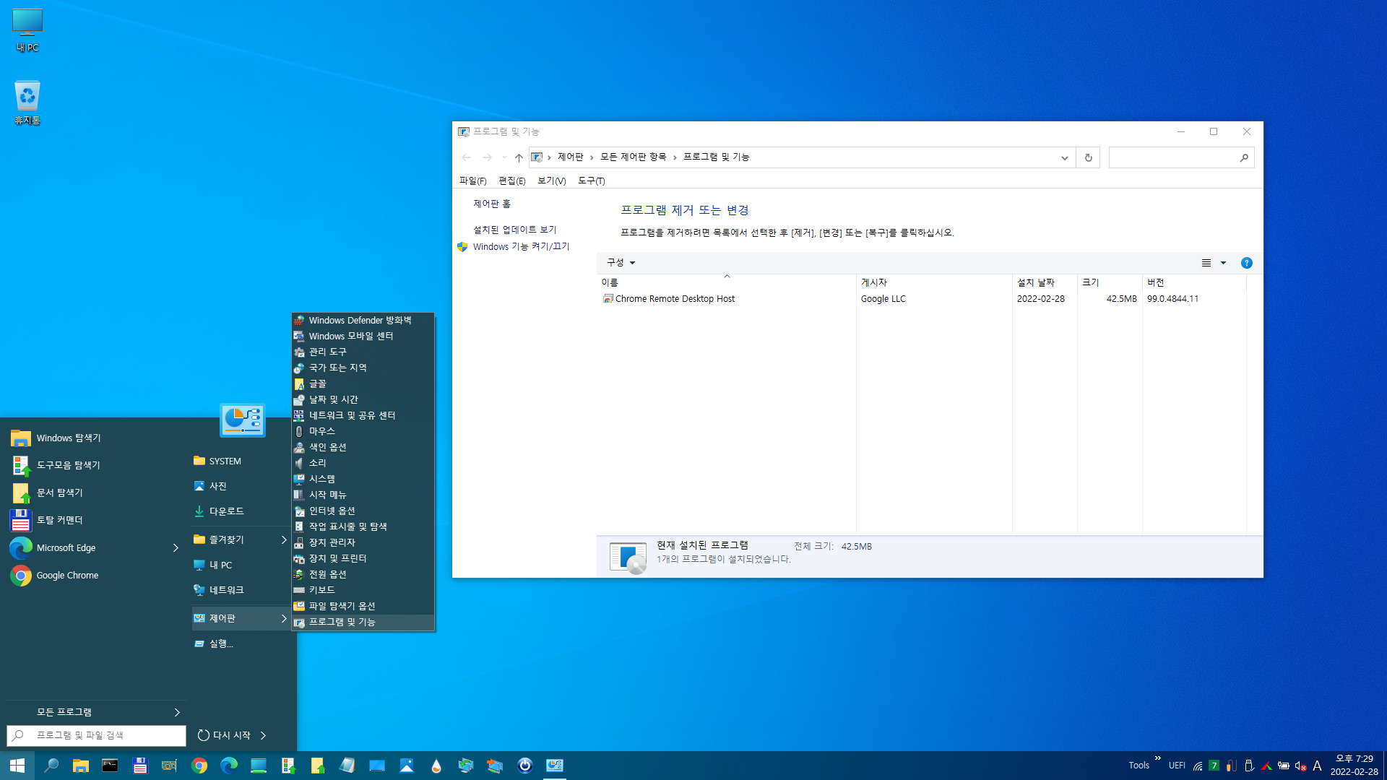Open 네트워크 및 공유 센터 entry
Screen dimensions: 1387x780
tap(363, 415)
